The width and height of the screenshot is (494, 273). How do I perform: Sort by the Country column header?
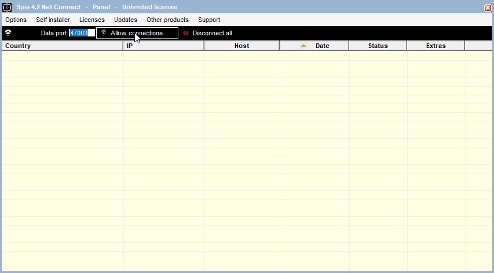pyautogui.click(x=63, y=46)
